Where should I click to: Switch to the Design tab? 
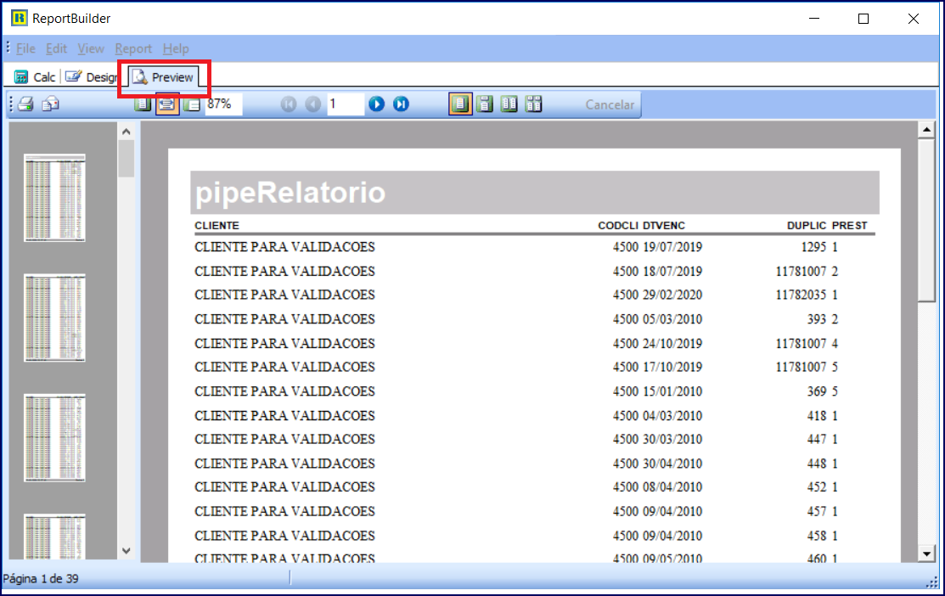93,77
